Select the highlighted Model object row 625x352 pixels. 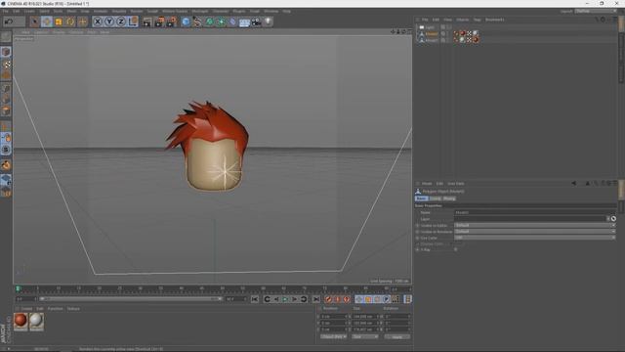[x=431, y=34]
